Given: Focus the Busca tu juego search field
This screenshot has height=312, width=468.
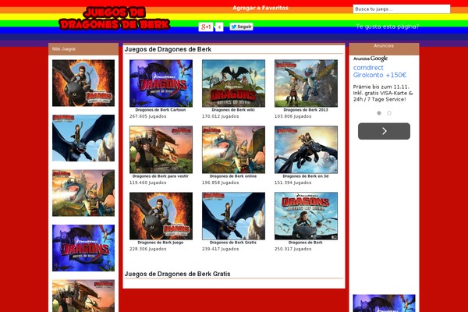Looking at the screenshot, I should (402, 9).
